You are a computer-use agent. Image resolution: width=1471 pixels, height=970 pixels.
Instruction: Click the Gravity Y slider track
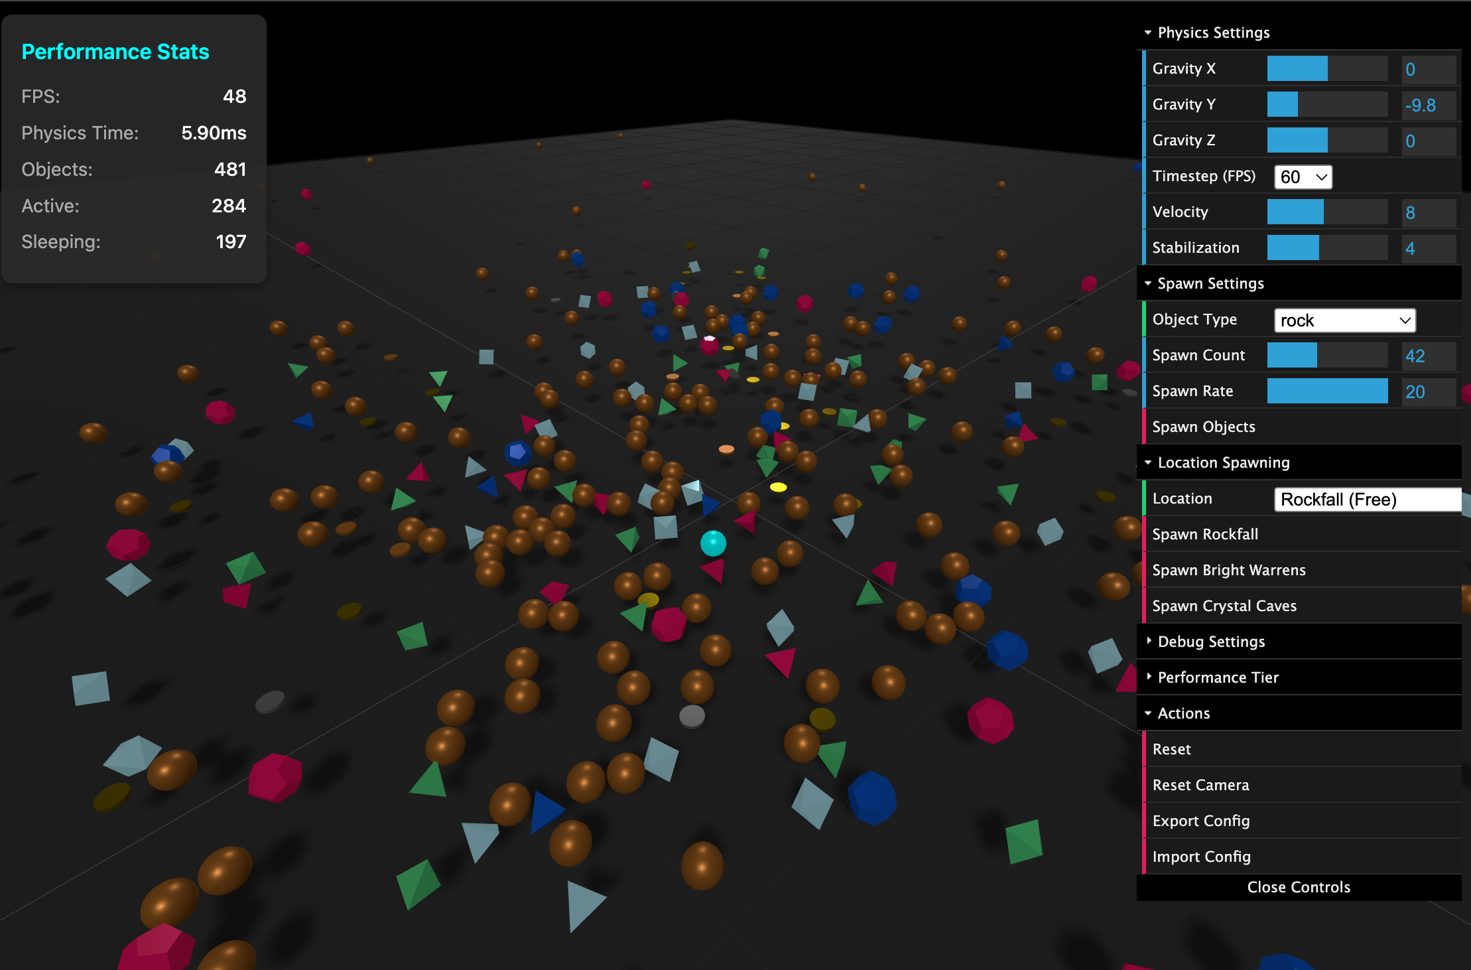[1327, 105]
